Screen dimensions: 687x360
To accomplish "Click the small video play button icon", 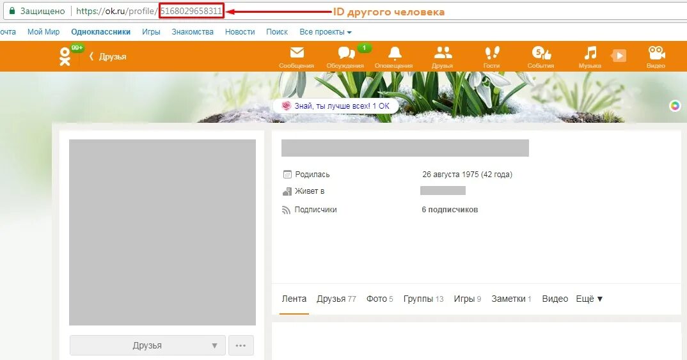I will [618, 56].
